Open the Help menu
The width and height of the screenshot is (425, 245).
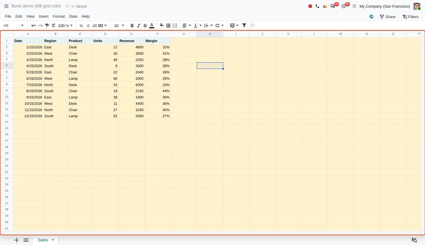(x=86, y=16)
